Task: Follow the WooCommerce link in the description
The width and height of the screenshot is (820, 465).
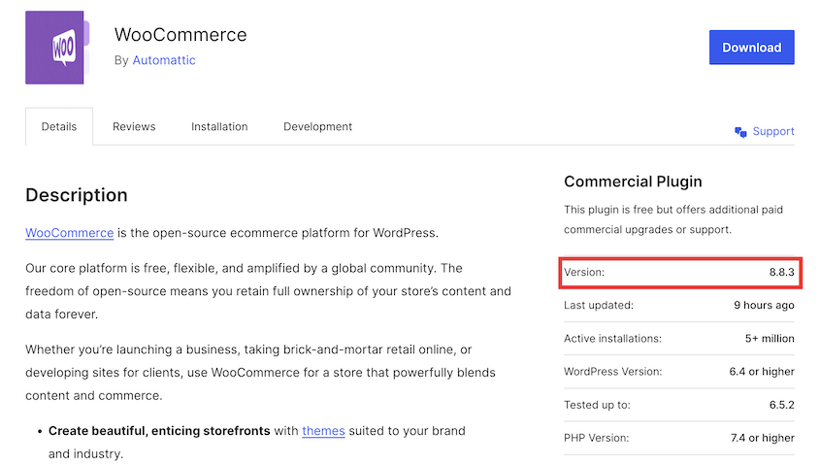Action: click(70, 233)
